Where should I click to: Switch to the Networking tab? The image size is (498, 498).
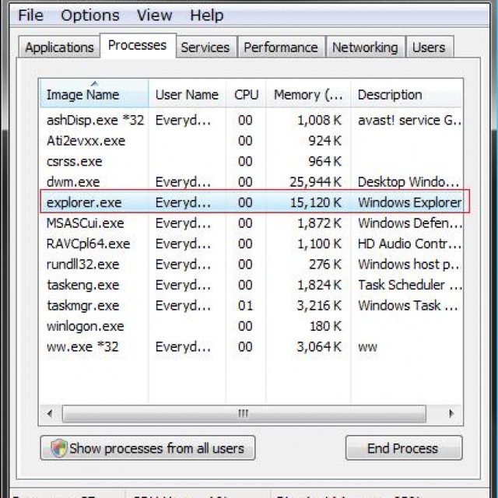point(365,47)
